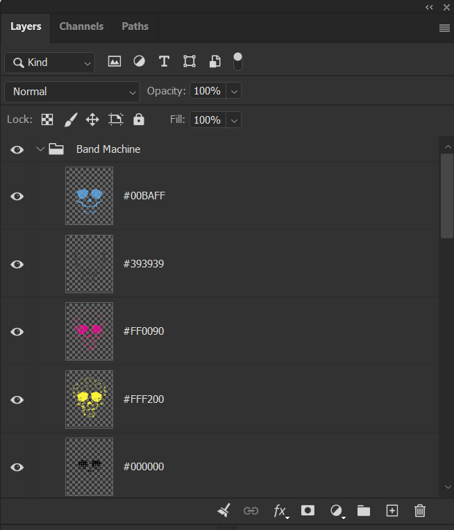Create new fill or adjustment layer
Screen dimensions: 454x530
tap(337, 511)
